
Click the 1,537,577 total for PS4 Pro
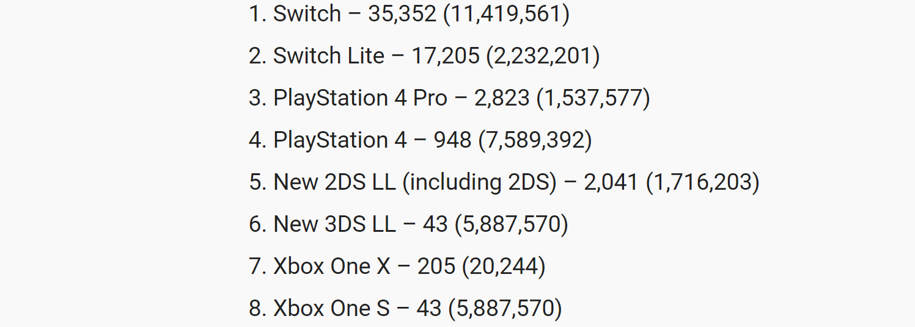tap(593, 98)
